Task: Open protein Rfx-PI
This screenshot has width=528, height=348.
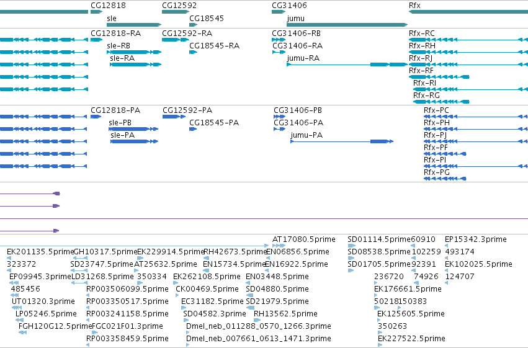Action: pyautogui.click(x=435, y=160)
